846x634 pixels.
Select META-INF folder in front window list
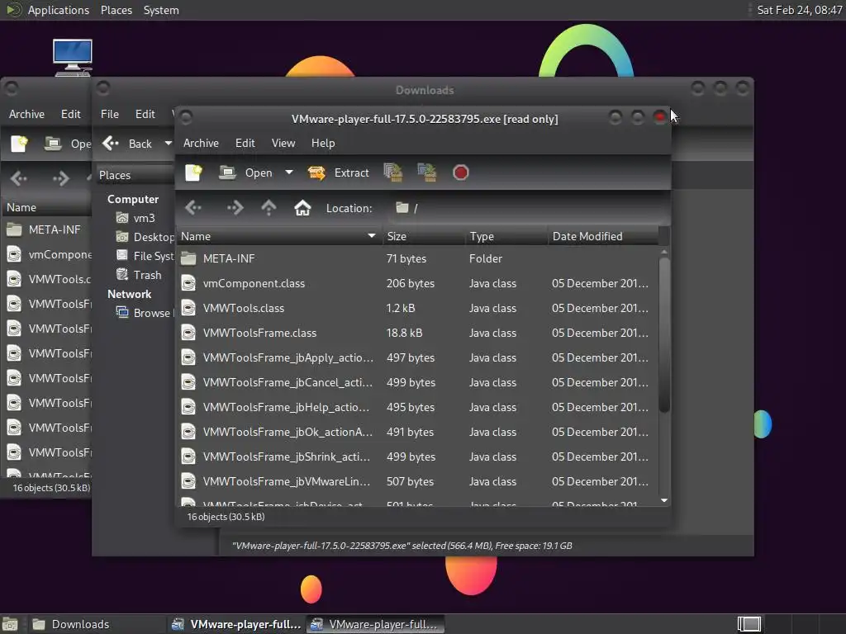click(x=418, y=258)
